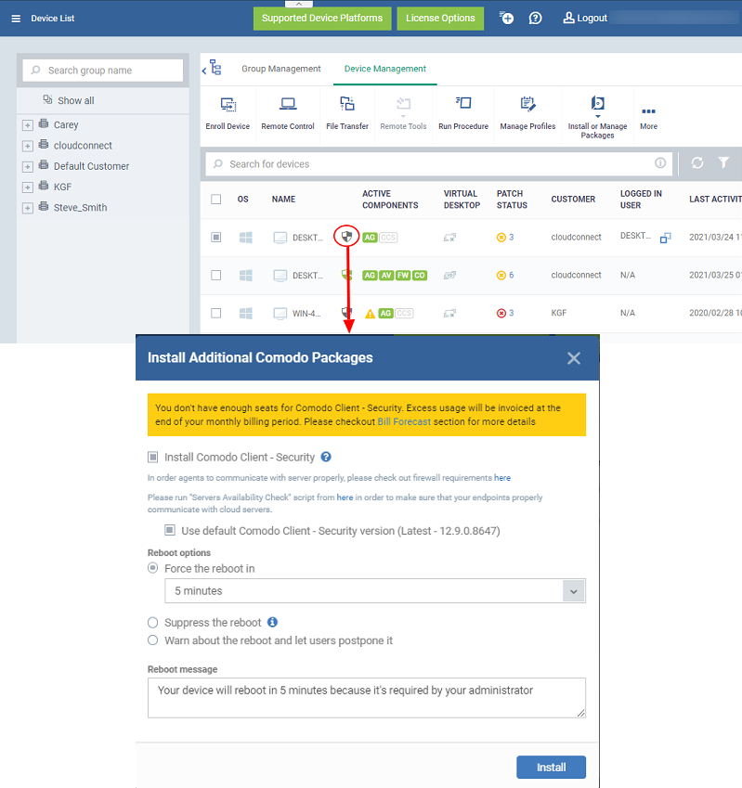
Task: Toggle Install Comodo Client - Security checkbox
Action: pos(153,457)
